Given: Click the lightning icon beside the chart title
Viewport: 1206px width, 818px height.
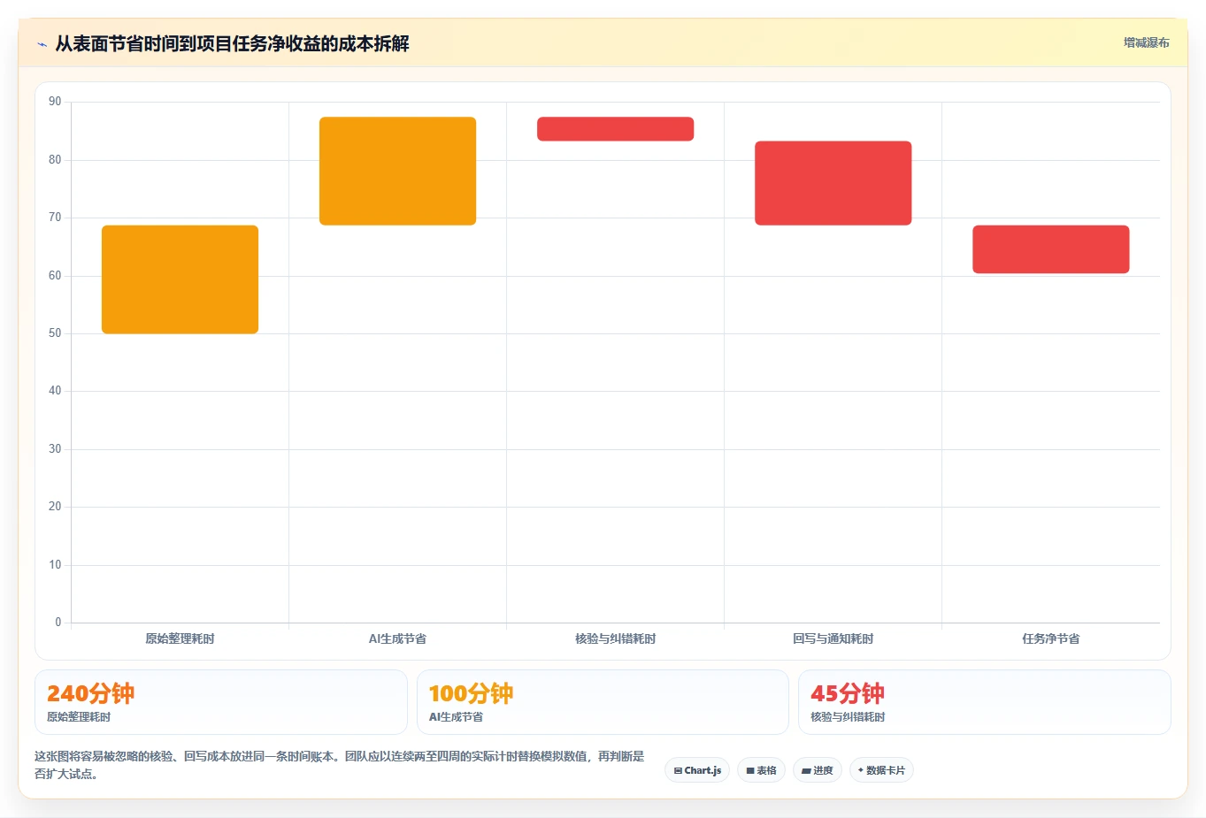Looking at the screenshot, I should pos(42,44).
